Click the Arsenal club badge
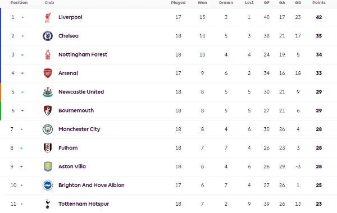337x213 pixels. point(48,73)
